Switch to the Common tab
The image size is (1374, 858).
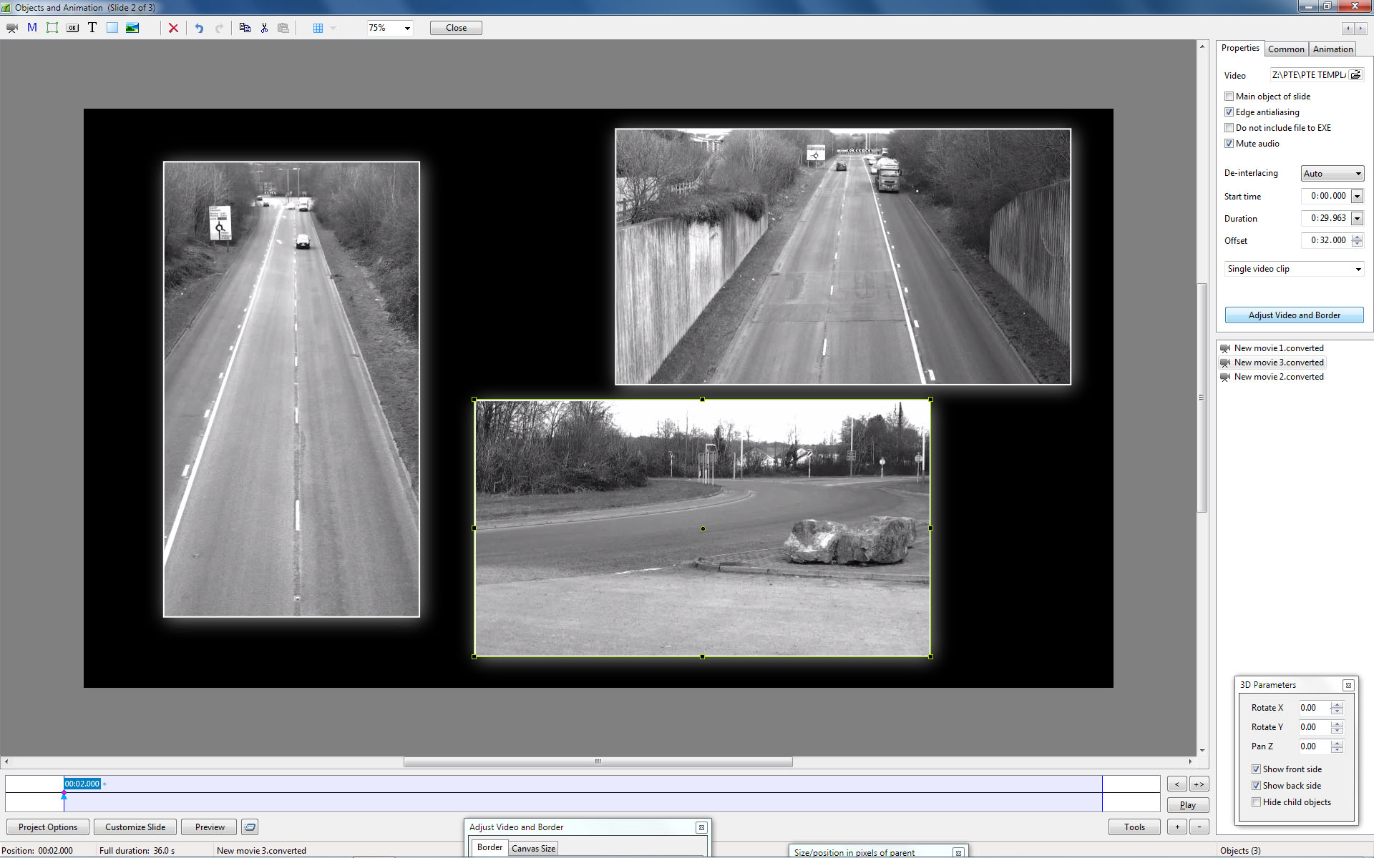pos(1286,49)
